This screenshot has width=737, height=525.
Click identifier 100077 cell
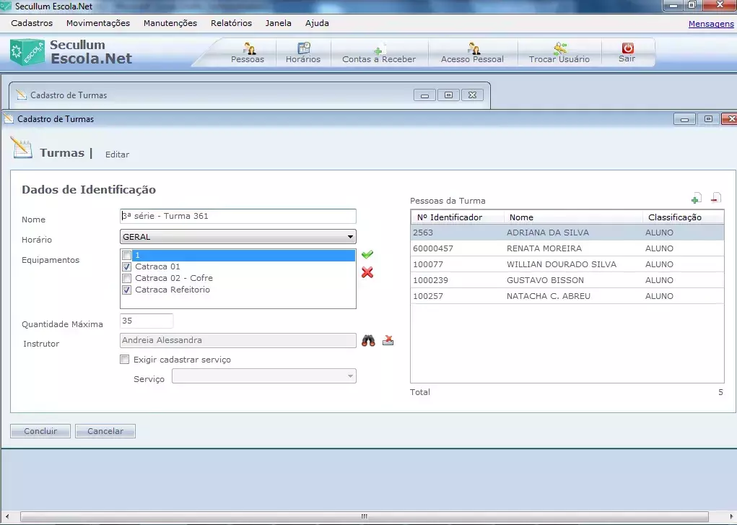point(428,264)
